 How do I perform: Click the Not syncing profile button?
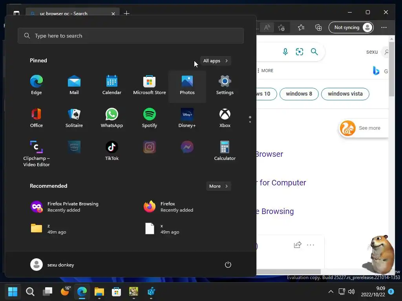351,27
